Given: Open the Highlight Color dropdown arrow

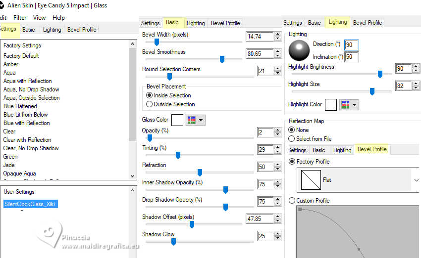Looking at the screenshot, I should [355, 105].
